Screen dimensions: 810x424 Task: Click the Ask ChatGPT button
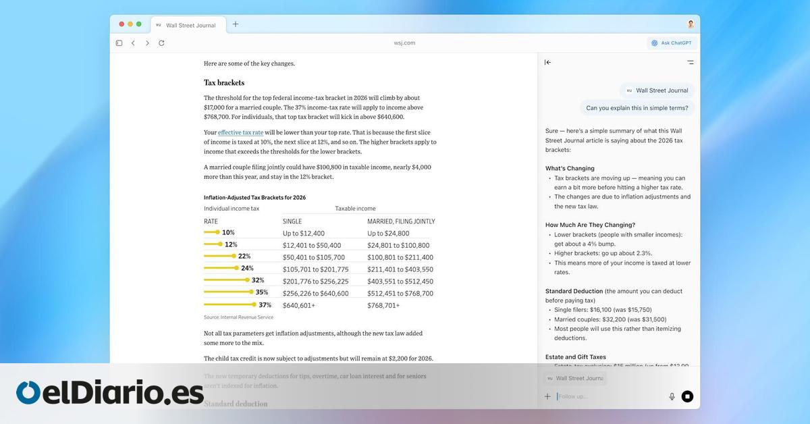[x=672, y=43]
